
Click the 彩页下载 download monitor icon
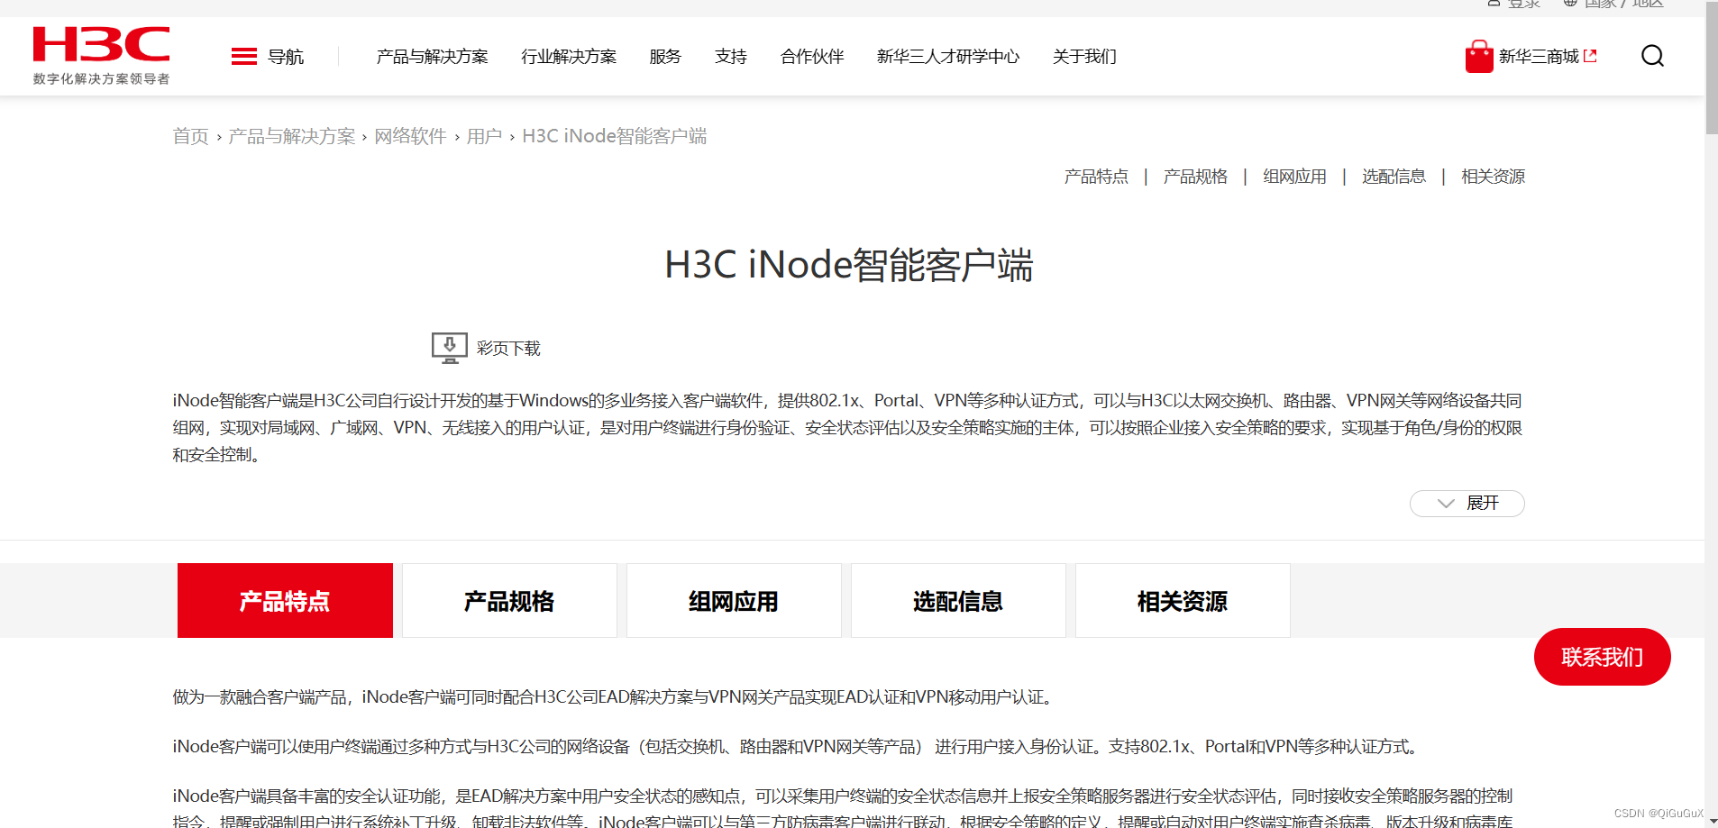point(449,348)
